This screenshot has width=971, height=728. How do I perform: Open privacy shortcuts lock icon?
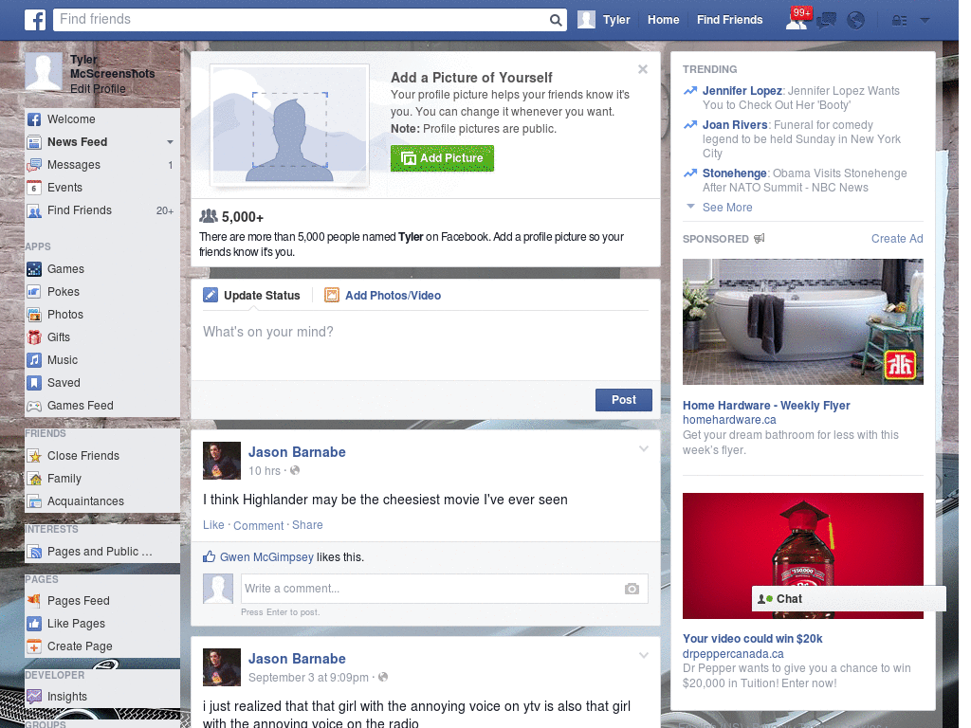point(899,21)
